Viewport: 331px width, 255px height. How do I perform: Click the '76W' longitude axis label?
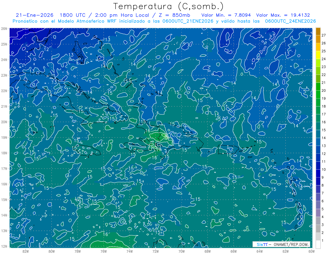(x=103, y=251)
